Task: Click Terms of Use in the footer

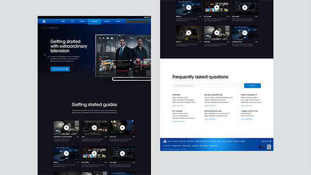Action: tap(182, 141)
